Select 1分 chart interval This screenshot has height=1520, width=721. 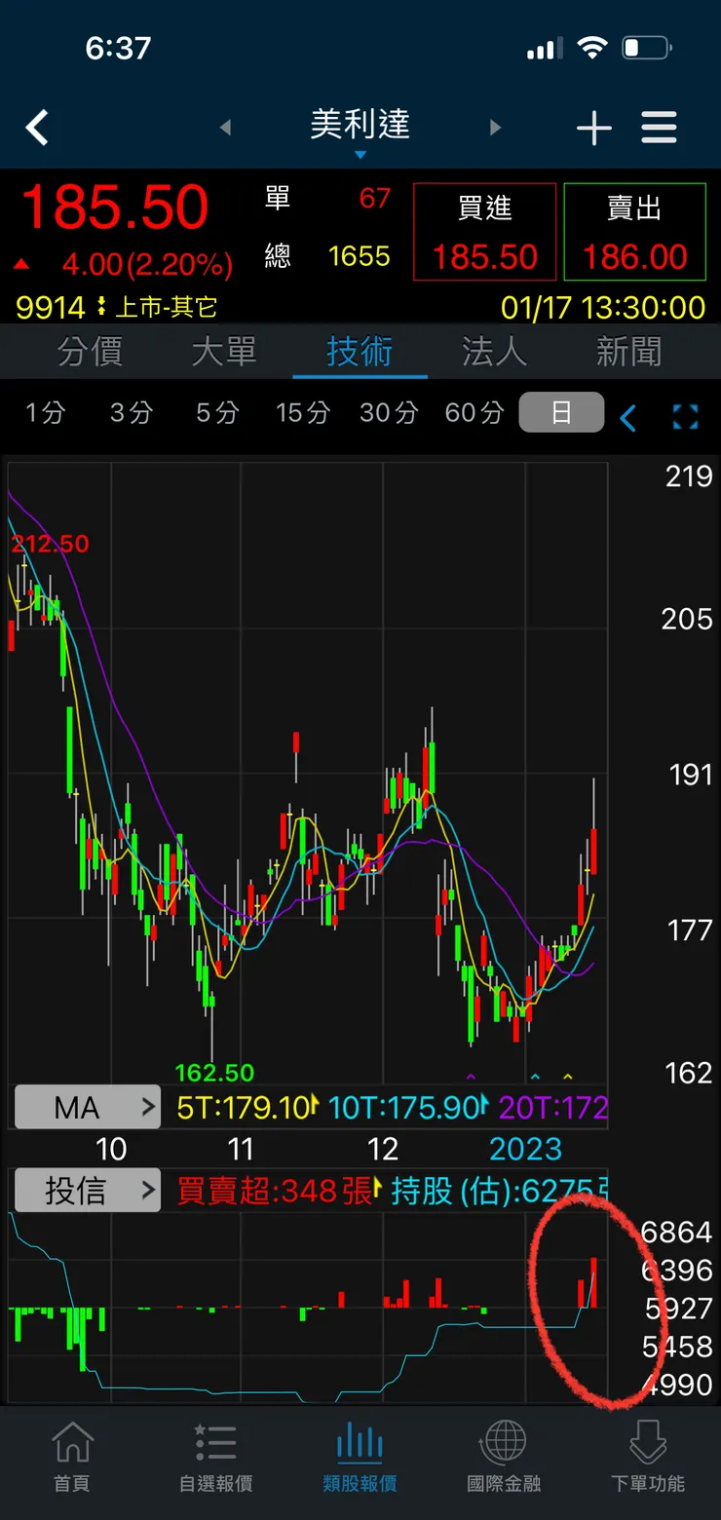pyautogui.click(x=46, y=413)
